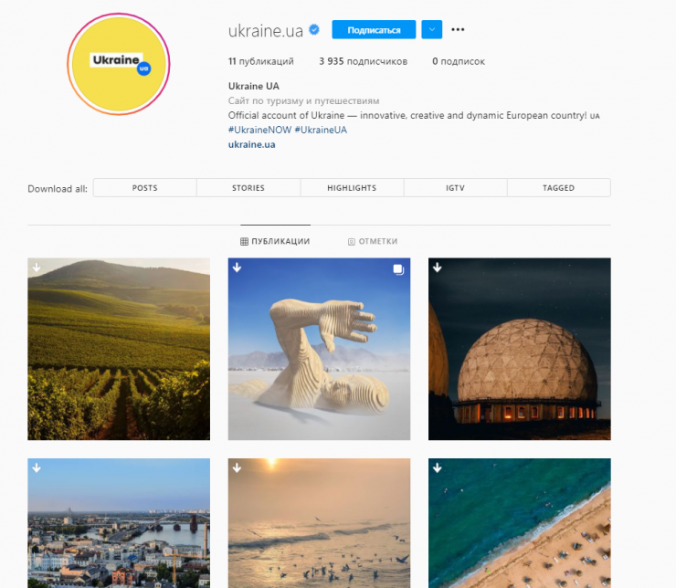Click the blue Подписаться button
This screenshot has height=588, width=676.
coord(374,30)
